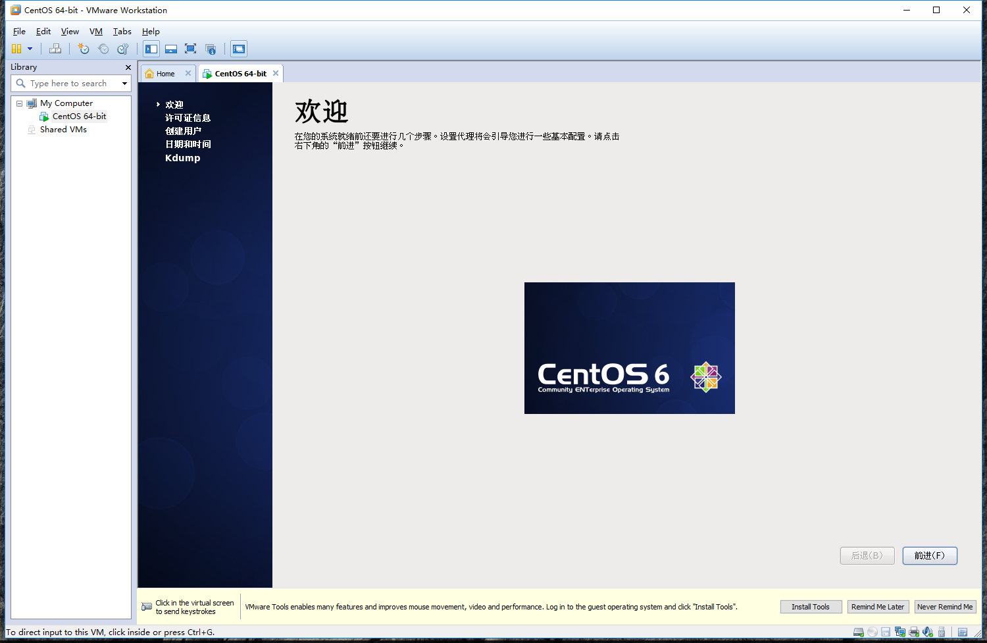Image resolution: width=987 pixels, height=643 pixels.
Task: Click the revert to snapshot icon
Action: click(103, 49)
